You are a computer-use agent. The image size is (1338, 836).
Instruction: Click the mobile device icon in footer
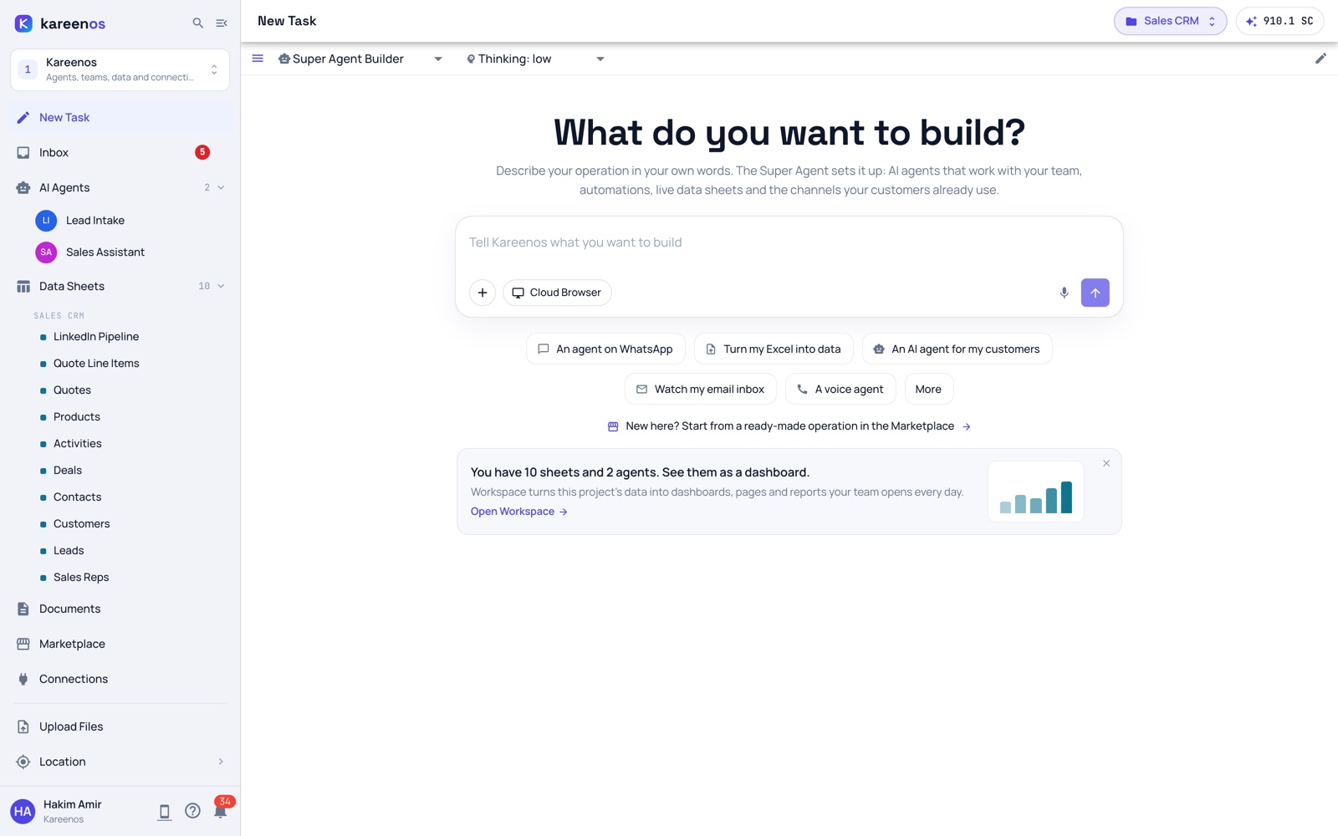(x=165, y=812)
